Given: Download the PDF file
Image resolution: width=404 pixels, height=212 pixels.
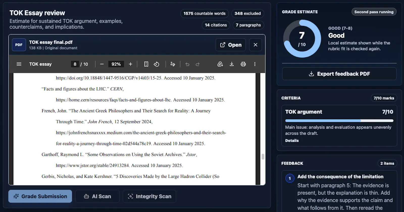Looking at the screenshot, I should coord(232,64).
